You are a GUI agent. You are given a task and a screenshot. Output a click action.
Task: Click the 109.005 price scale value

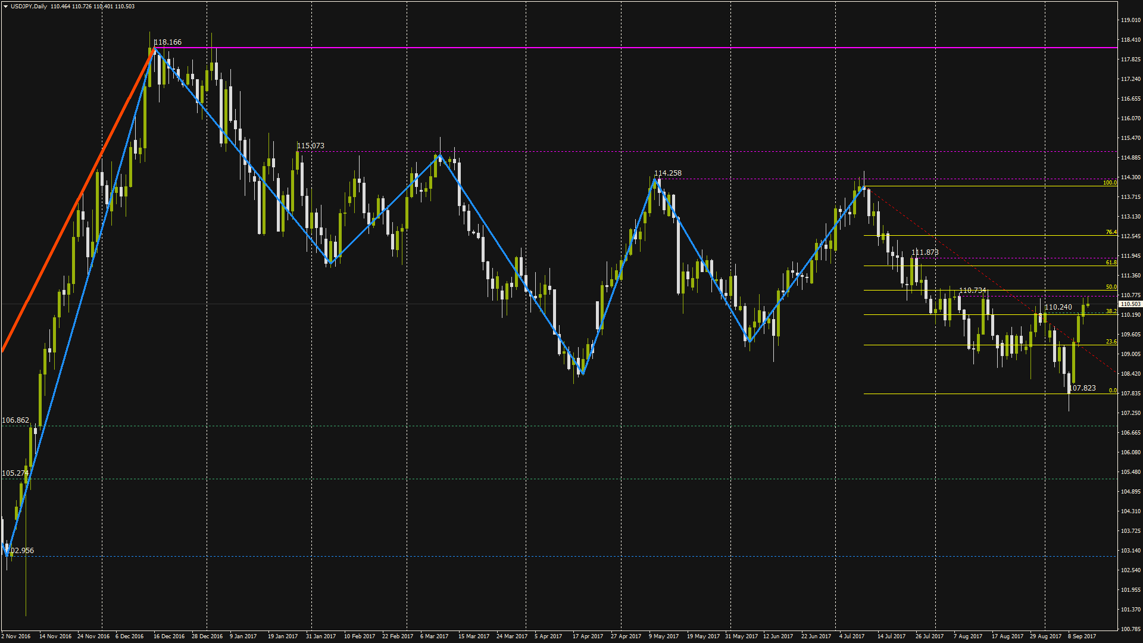(x=1130, y=354)
